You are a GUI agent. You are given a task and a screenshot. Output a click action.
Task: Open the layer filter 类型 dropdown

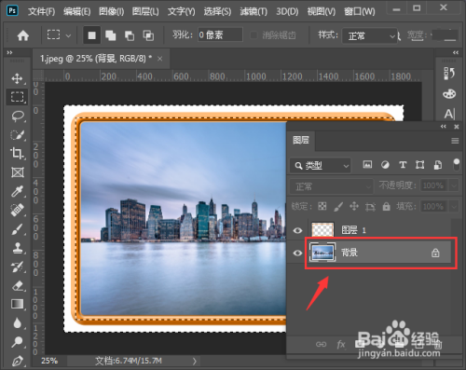click(x=321, y=166)
